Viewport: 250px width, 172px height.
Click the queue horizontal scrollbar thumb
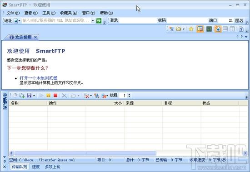click(85, 153)
